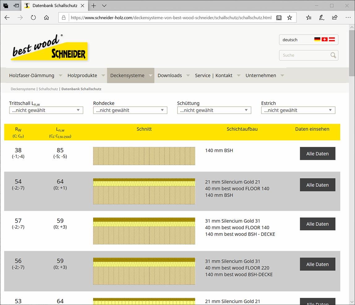Screen dimensions: 355x305
Task: Open the Downloads menu
Action: point(169,75)
